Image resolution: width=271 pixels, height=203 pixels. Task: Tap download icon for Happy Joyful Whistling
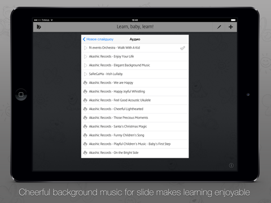(85, 91)
